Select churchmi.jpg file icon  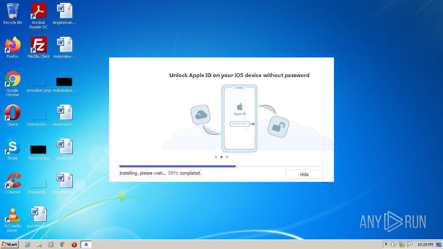coord(38,153)
